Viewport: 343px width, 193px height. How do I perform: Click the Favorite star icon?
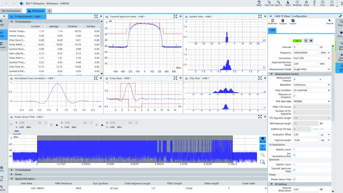click(330, 21)
